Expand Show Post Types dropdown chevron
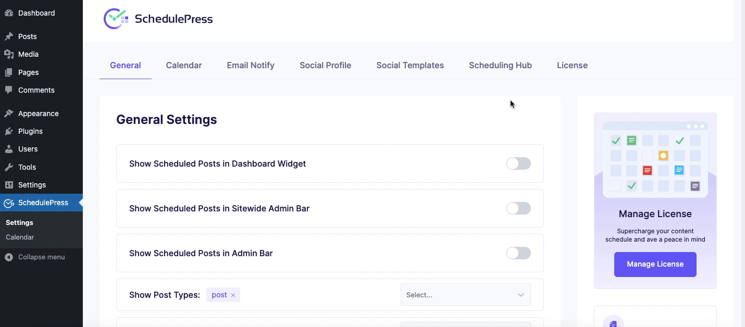This screenshot has width=745, height=327. 521,295
